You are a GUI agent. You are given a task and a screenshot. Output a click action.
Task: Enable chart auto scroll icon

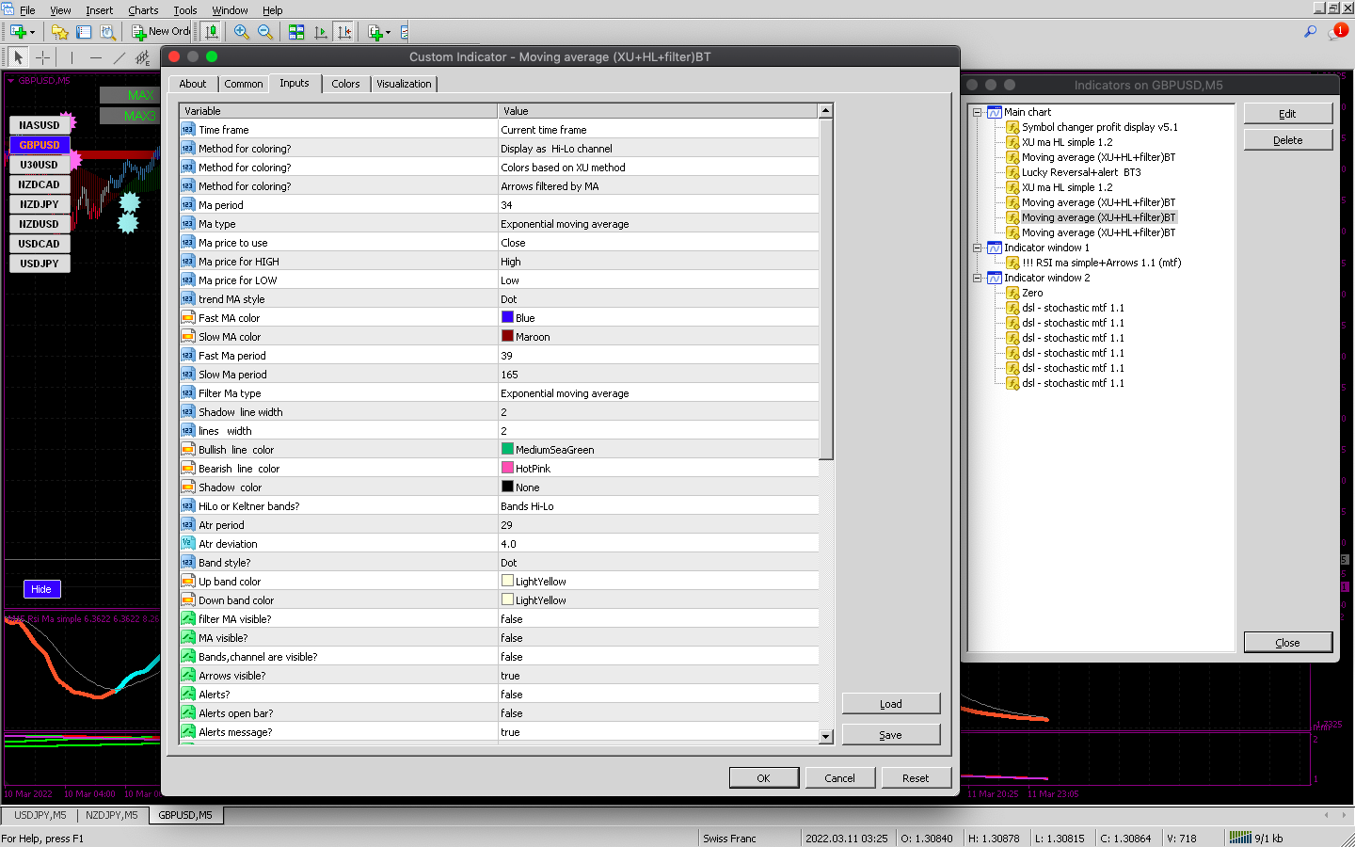[x=321, y=32]
